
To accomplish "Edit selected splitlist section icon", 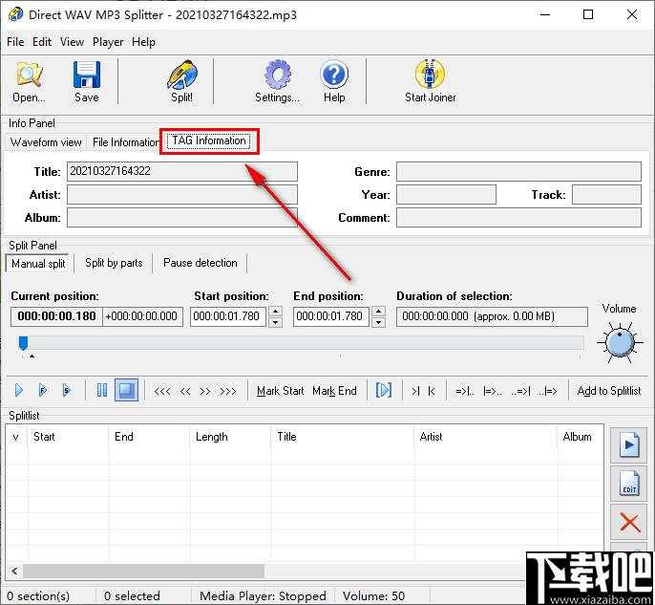I will click(628, 484).
